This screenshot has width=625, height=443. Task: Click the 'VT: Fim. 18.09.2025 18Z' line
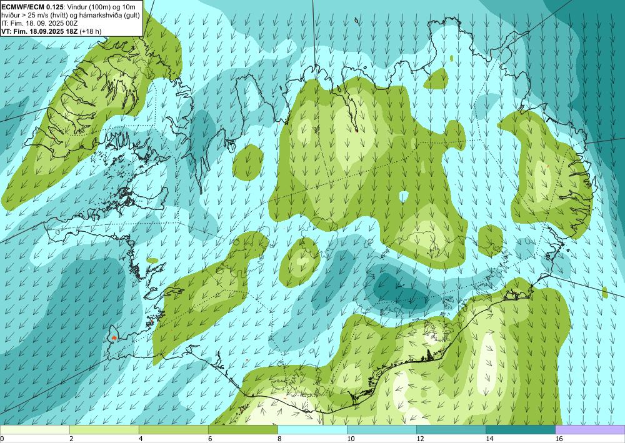point(40,31)
